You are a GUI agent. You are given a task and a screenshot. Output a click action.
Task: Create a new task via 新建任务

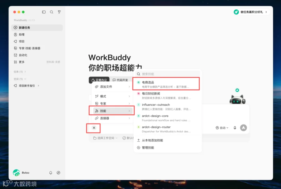(x=37, y=27)
